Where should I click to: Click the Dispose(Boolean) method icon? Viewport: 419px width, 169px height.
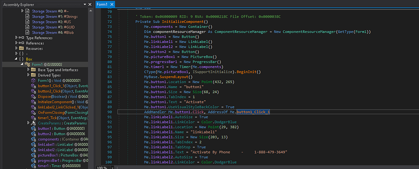33,96
